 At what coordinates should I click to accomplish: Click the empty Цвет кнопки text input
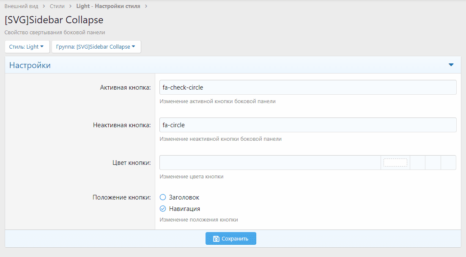coord(270,163)
